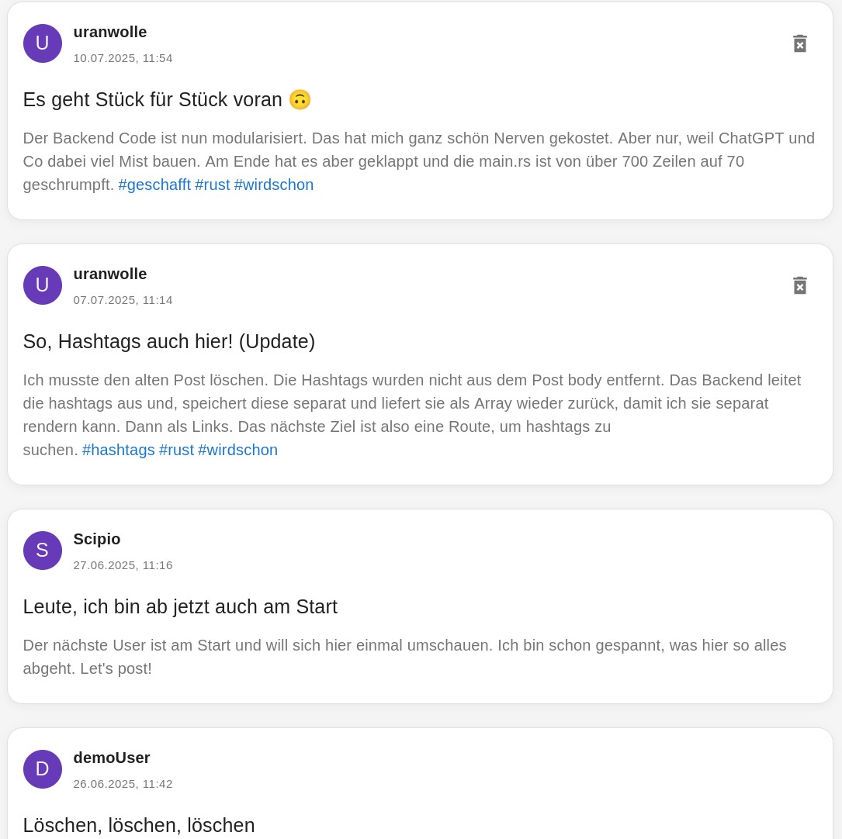842x839 pixels.
Task: Follow #rust hashtag in first post
Action: 212,185
